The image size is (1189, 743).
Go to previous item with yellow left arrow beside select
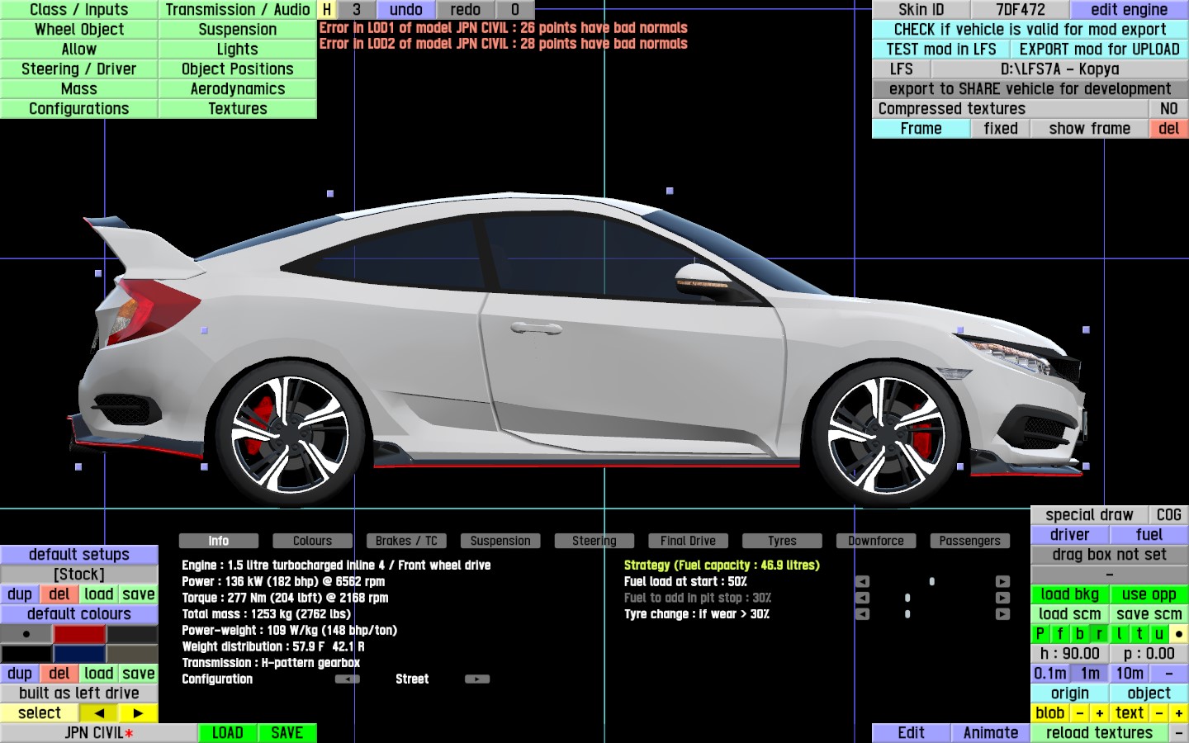[99, 713]
